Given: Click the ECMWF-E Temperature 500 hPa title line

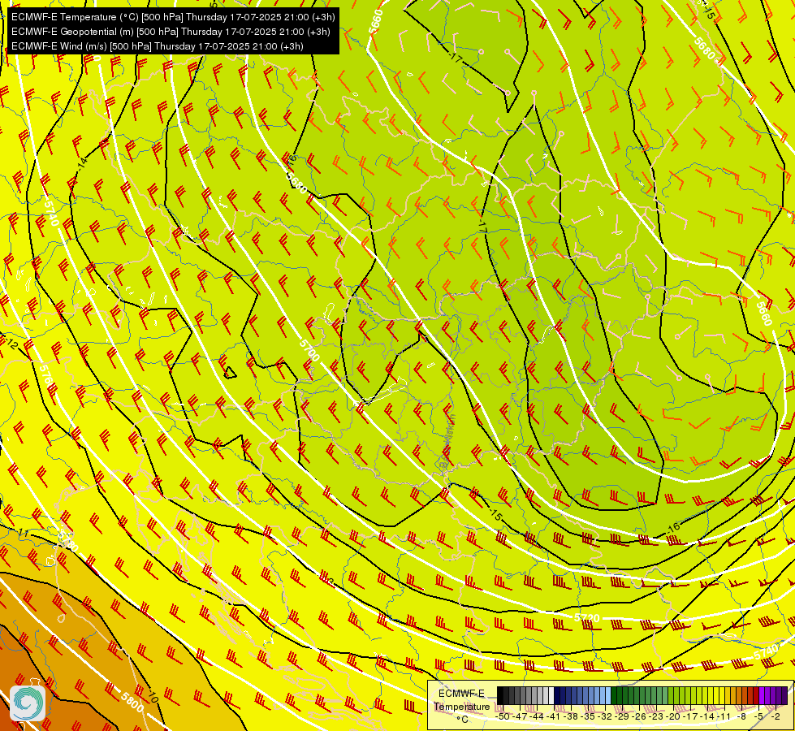Looking at the screenshot, I should tap(173, 17).
